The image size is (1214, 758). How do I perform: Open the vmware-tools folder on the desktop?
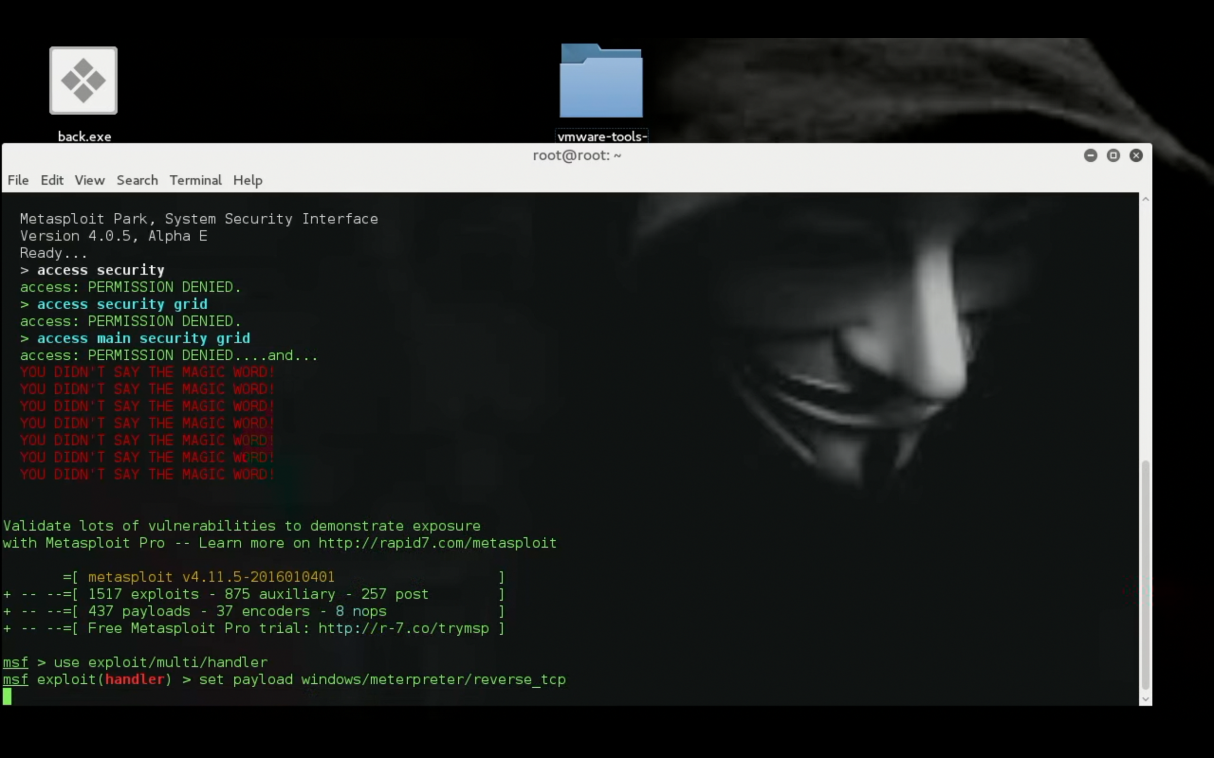pyautogui.click(x=601, y=81)
